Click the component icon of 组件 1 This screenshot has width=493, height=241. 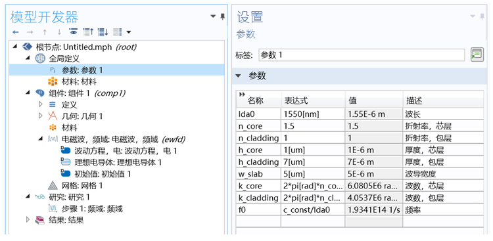coord(40,93)
